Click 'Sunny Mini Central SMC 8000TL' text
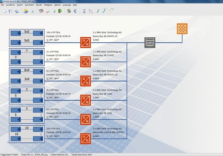Viewport: 223px width, 156px height. point(108,132)
